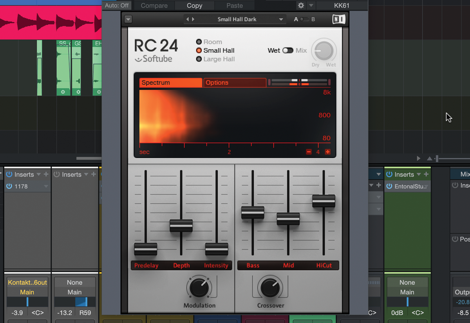The width and height of the screenshot is (470, 323).
Task: Select the Room reverb mode
Action: [x=200, y=42]
